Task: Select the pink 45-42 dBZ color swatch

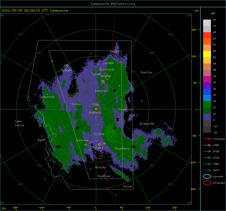Action: (207, 73)
